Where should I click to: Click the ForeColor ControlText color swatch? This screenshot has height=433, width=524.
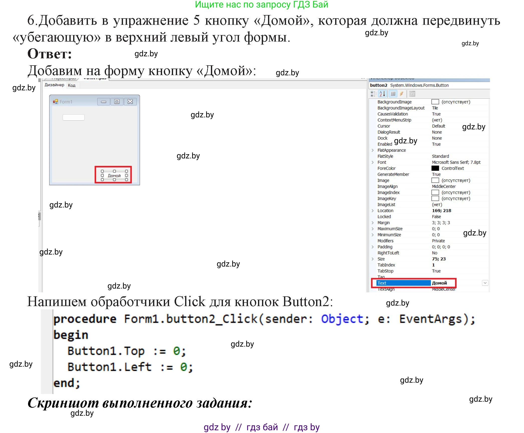click(x=435, y=168)
